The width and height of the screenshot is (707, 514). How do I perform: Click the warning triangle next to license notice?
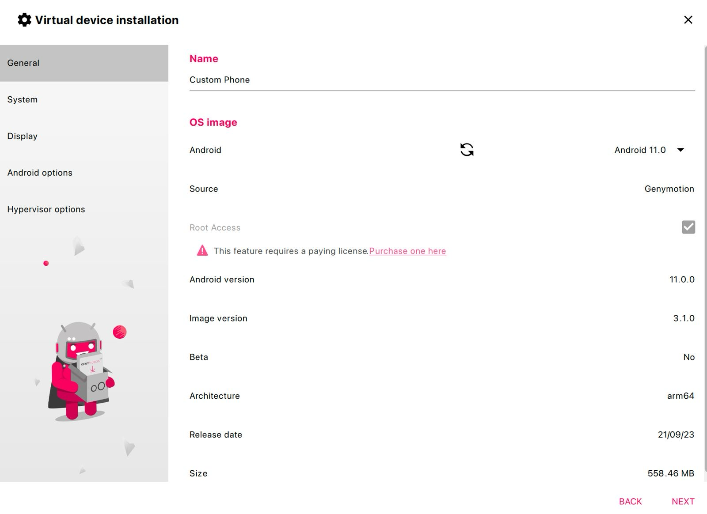[x=201, y=250]
